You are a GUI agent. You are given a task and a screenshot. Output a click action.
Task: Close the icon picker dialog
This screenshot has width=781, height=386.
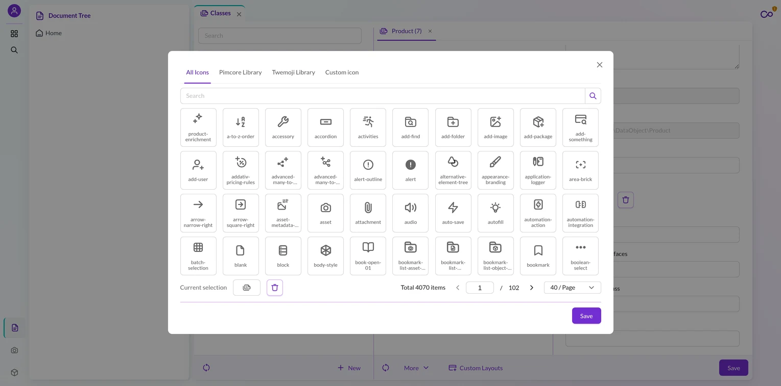tap(600, 65)
